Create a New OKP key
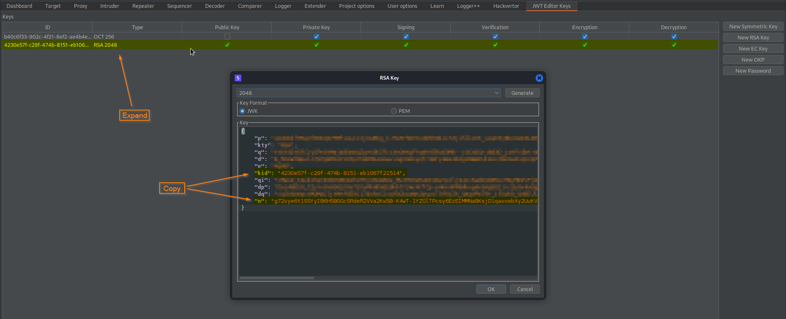 coord(753,60)
